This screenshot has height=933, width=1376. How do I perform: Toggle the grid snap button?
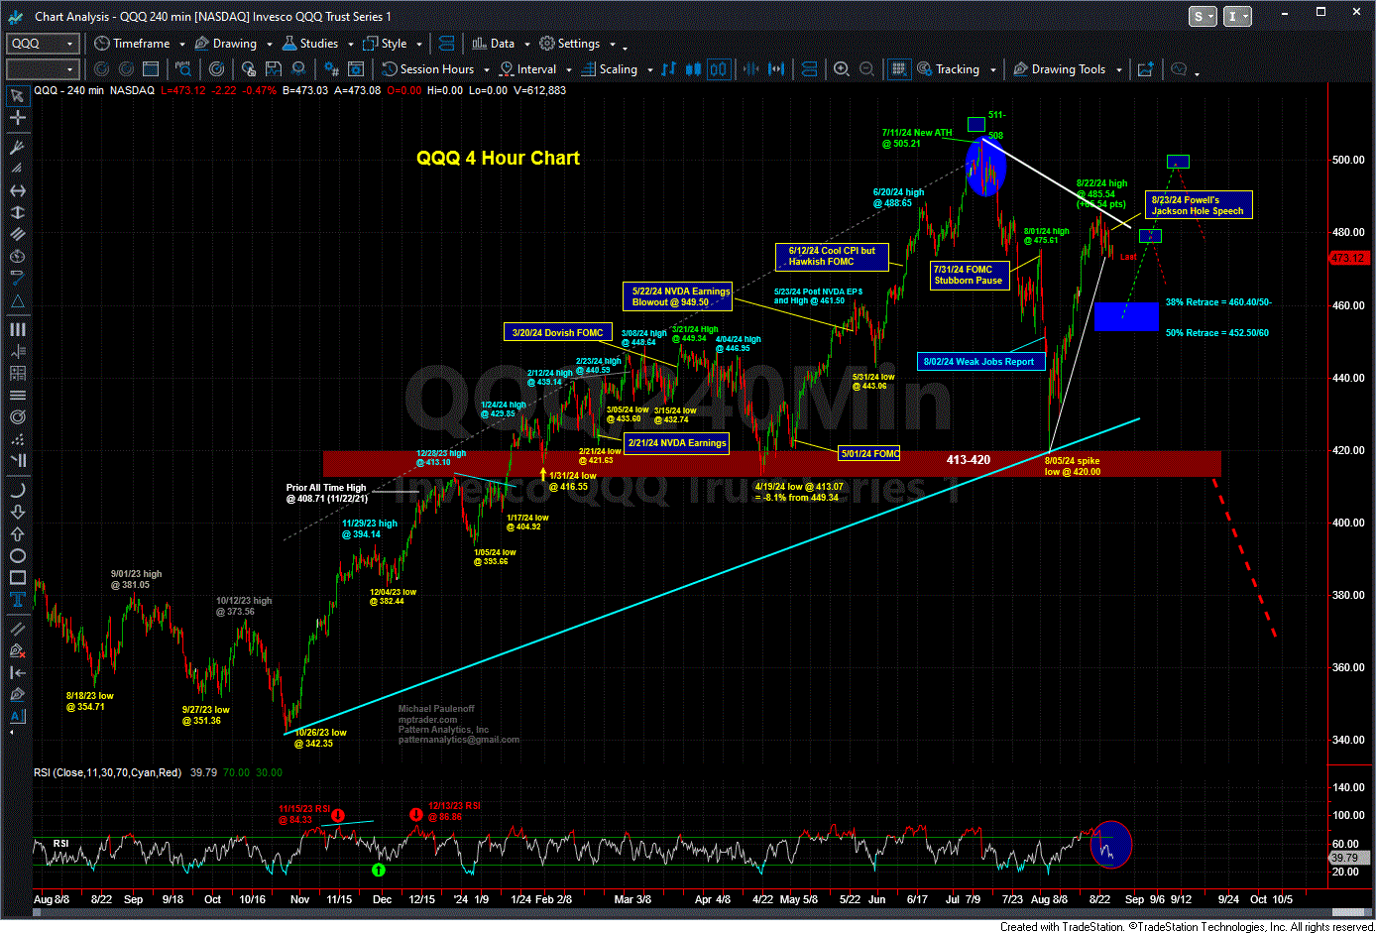click(898, 69)
